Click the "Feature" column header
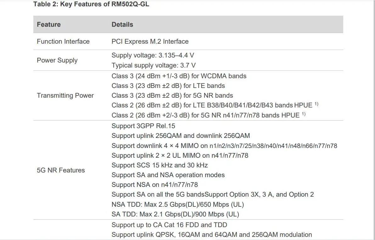375x240 pixels. coord(49,25)
